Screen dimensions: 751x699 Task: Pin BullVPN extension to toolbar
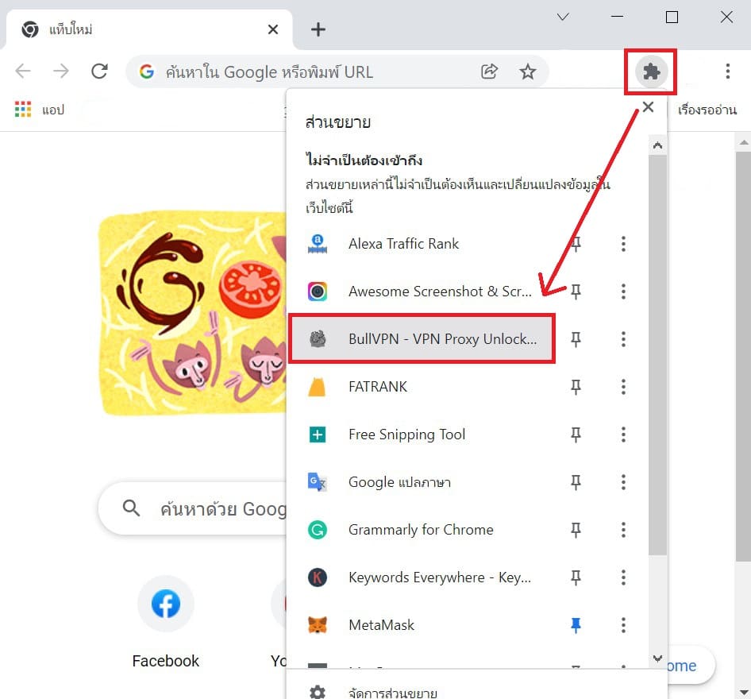576,339
